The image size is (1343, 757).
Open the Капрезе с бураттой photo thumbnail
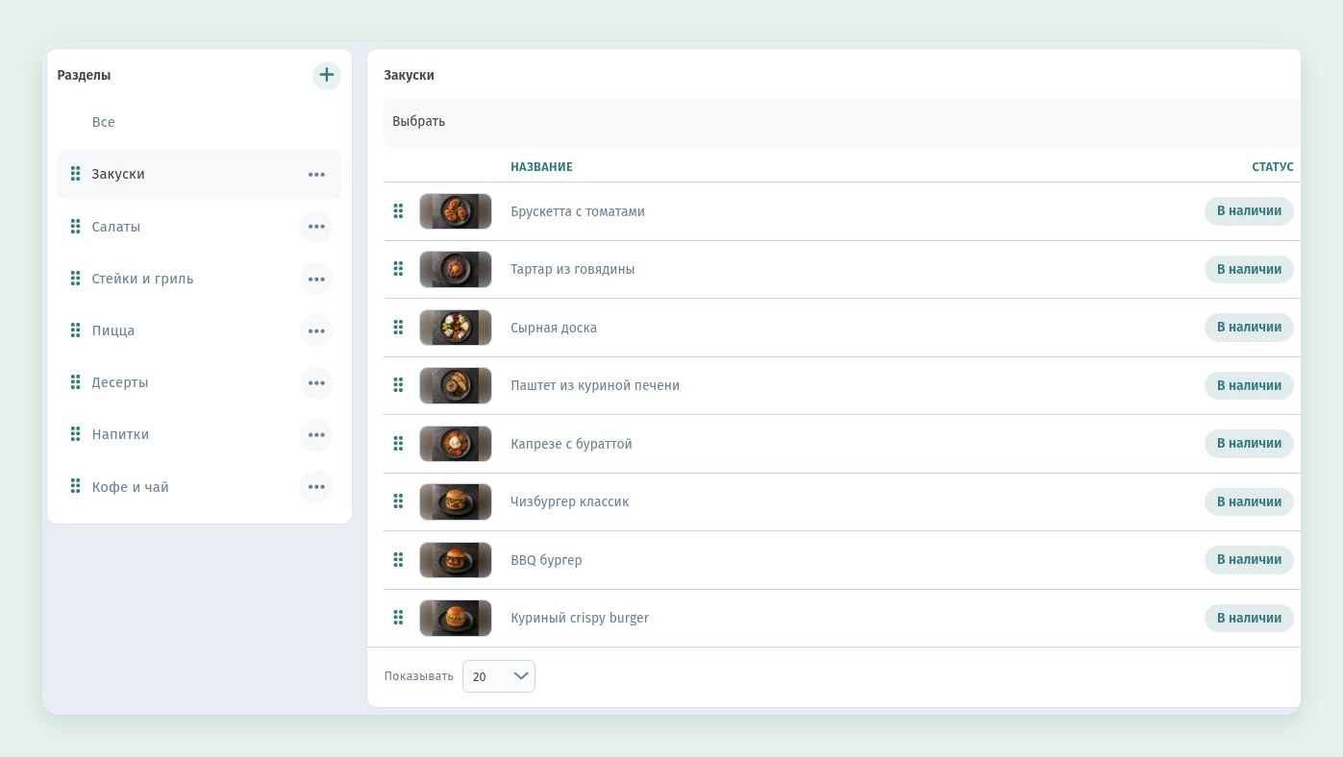(x=456, y=444)
